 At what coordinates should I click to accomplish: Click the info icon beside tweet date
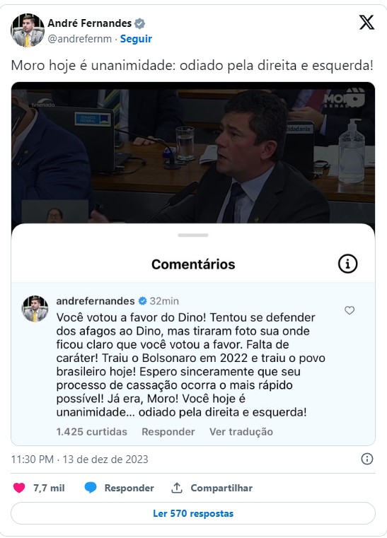click(x=366, y=459)
